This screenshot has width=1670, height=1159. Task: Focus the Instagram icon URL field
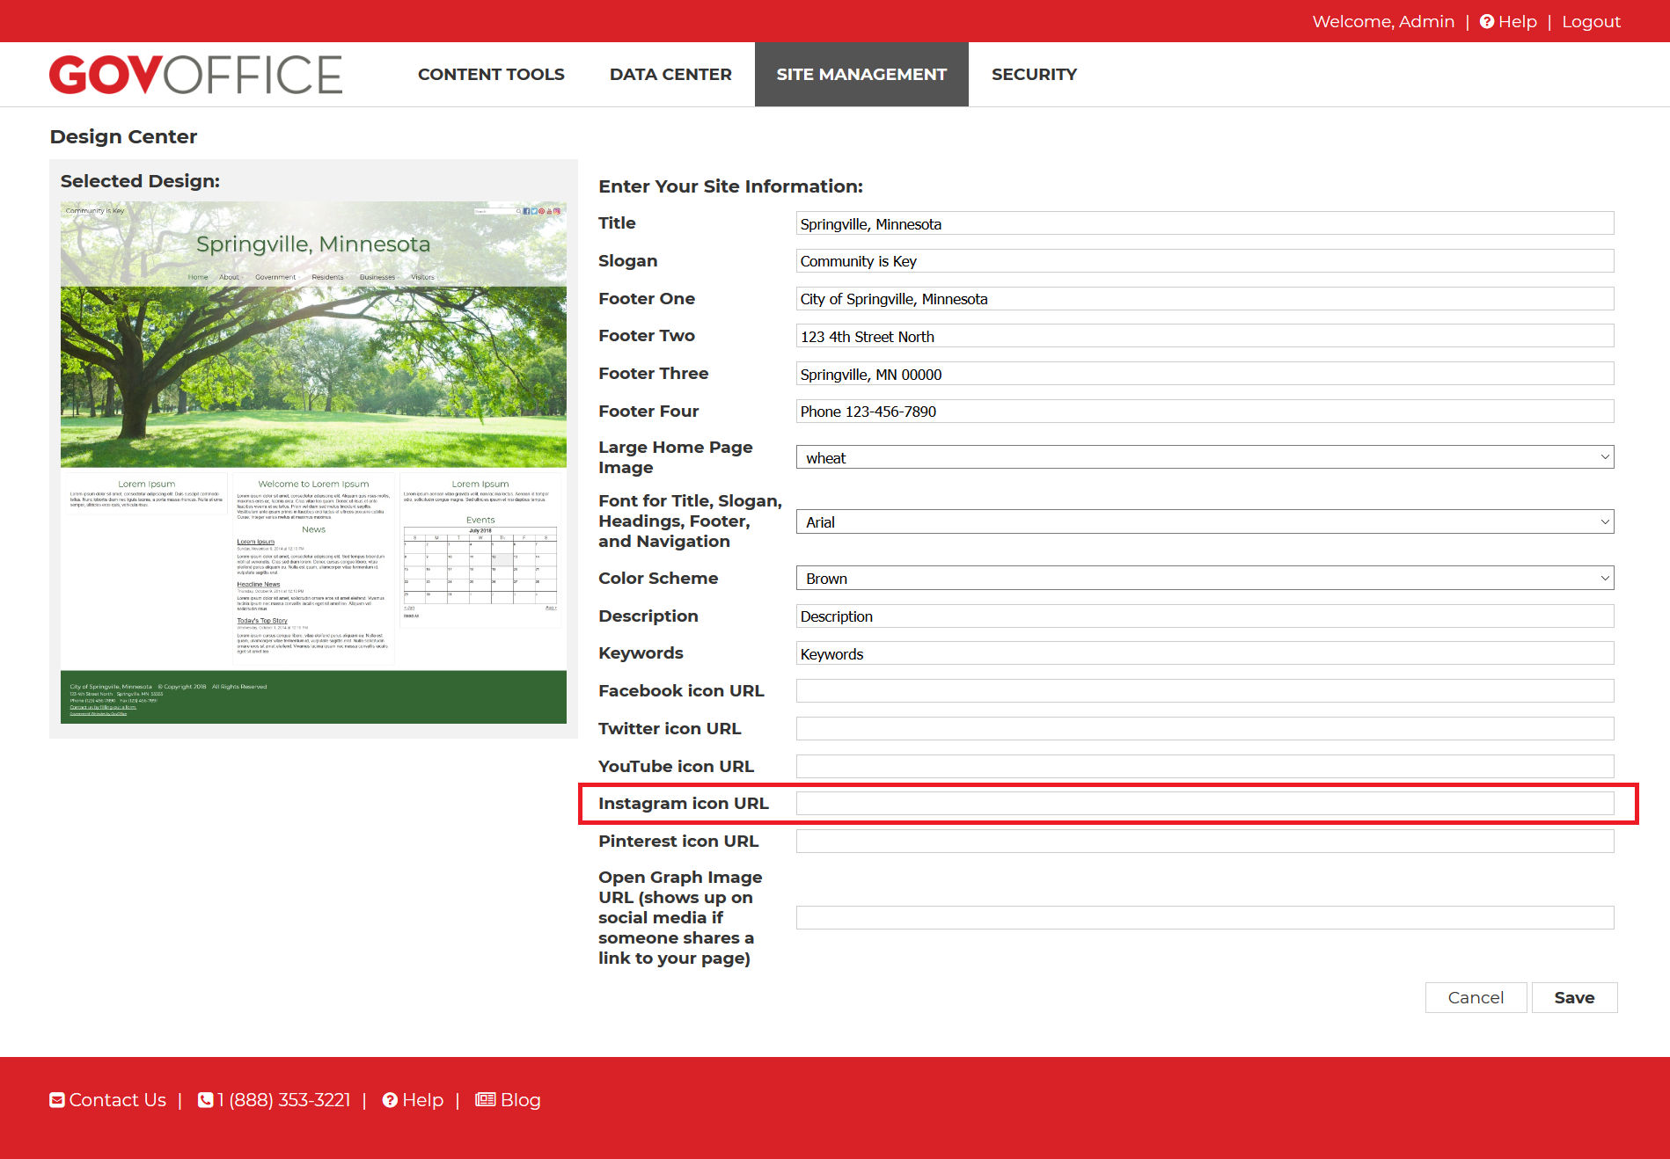coord(1204,804)
